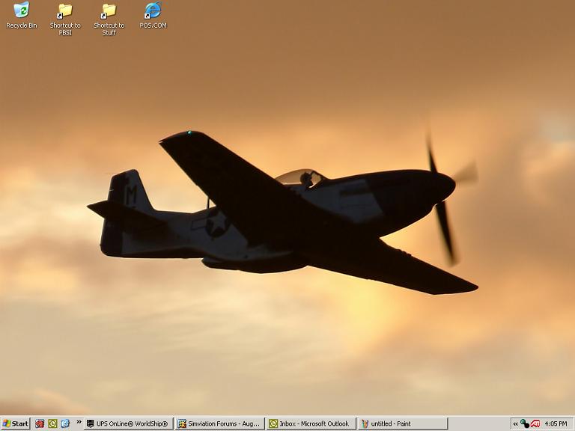Expand hidden Quick Launch items chevron
The image size is (575, 431).
point(79,423)
